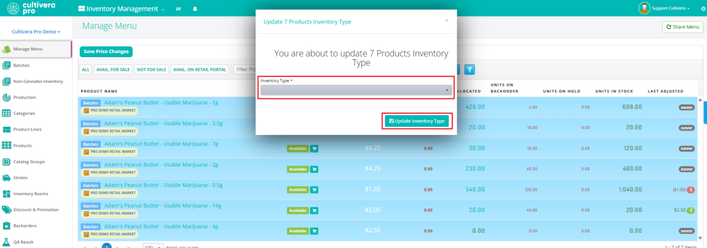The width and height of the screenshot is (707, 248).
Task: Open the Inventory Type dropdown
Action: tap(356, 90)
